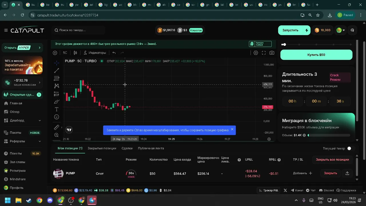
Task: Open the Открытые сделки sidebar item
Action: tap(22, 95)
